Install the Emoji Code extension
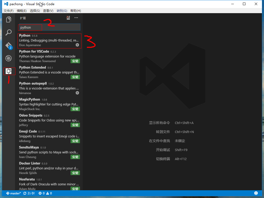Screen dimensions: 264x198 pyautogui.click(x=75, y=141)
